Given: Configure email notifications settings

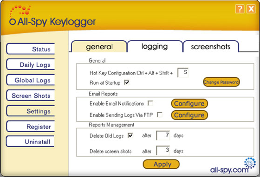Looking at the screenshot, I should [x=189, y=103].
